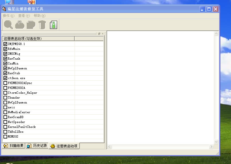The width and height of the screenshot is (231, 164).
Task: Uncheck the CnsMin startup item
Action: click(5, 63)
